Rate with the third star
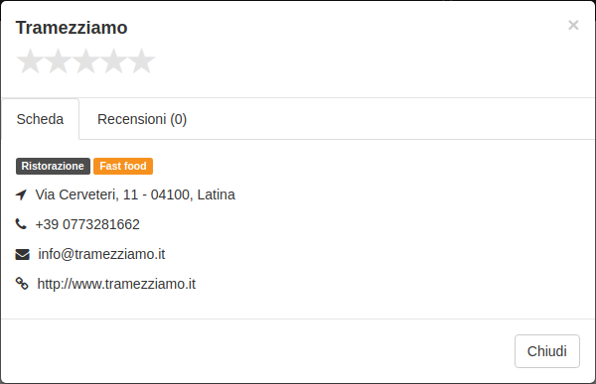Screen dimensions: 596x384 pyautogui.click(x=85, y=61)
